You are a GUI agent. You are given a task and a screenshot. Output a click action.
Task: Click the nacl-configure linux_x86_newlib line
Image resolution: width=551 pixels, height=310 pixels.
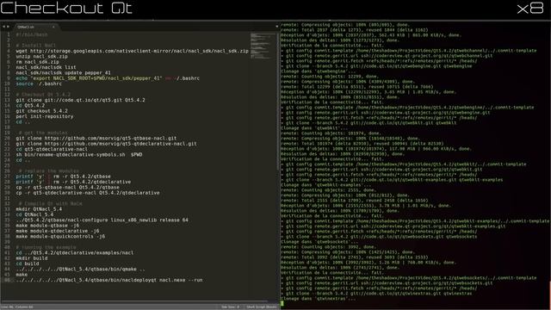click(x=102, y=220)
